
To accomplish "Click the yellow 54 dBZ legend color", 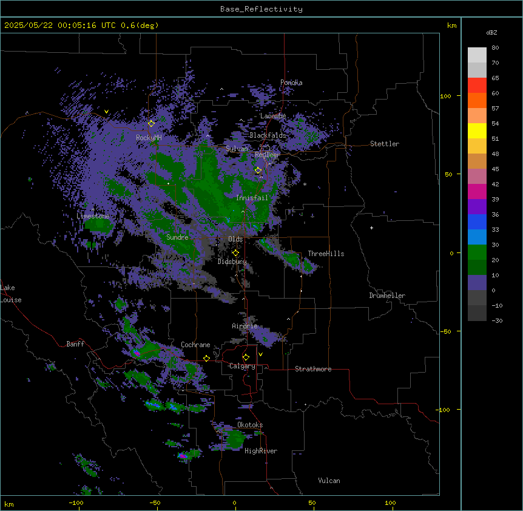I will coord(477,130).
